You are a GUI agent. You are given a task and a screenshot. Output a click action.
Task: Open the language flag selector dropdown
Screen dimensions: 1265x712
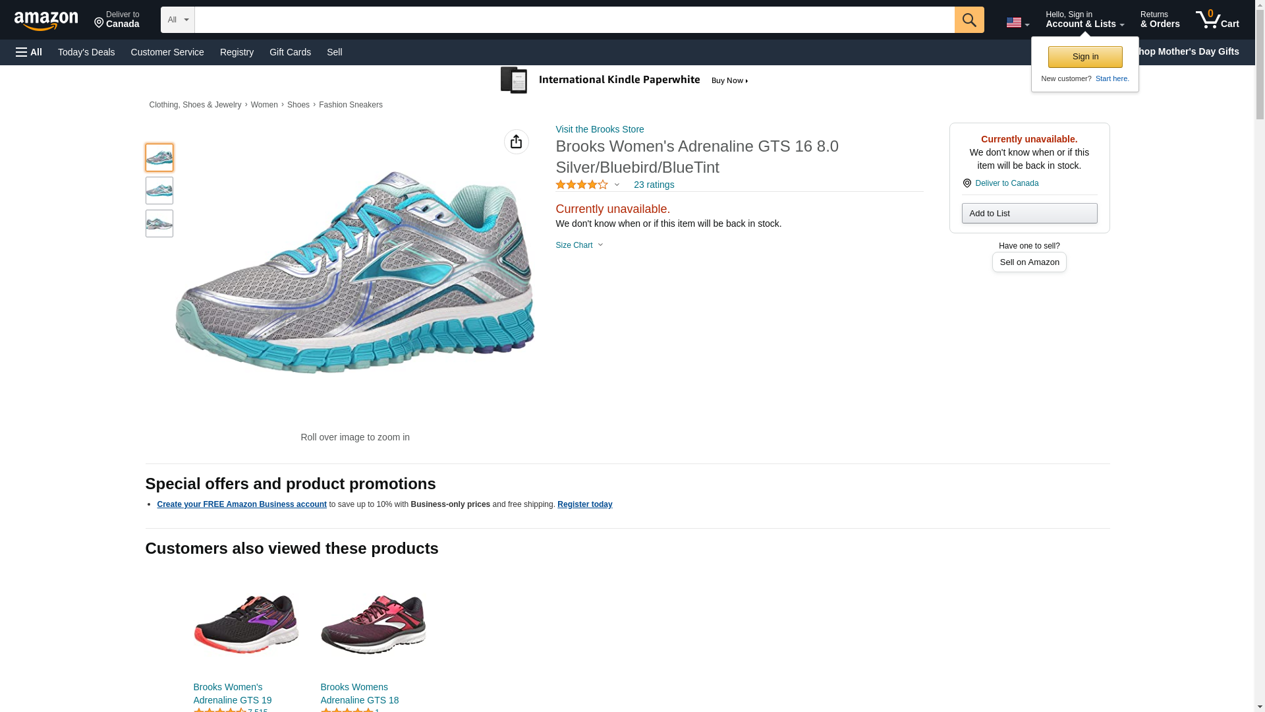1017,22
